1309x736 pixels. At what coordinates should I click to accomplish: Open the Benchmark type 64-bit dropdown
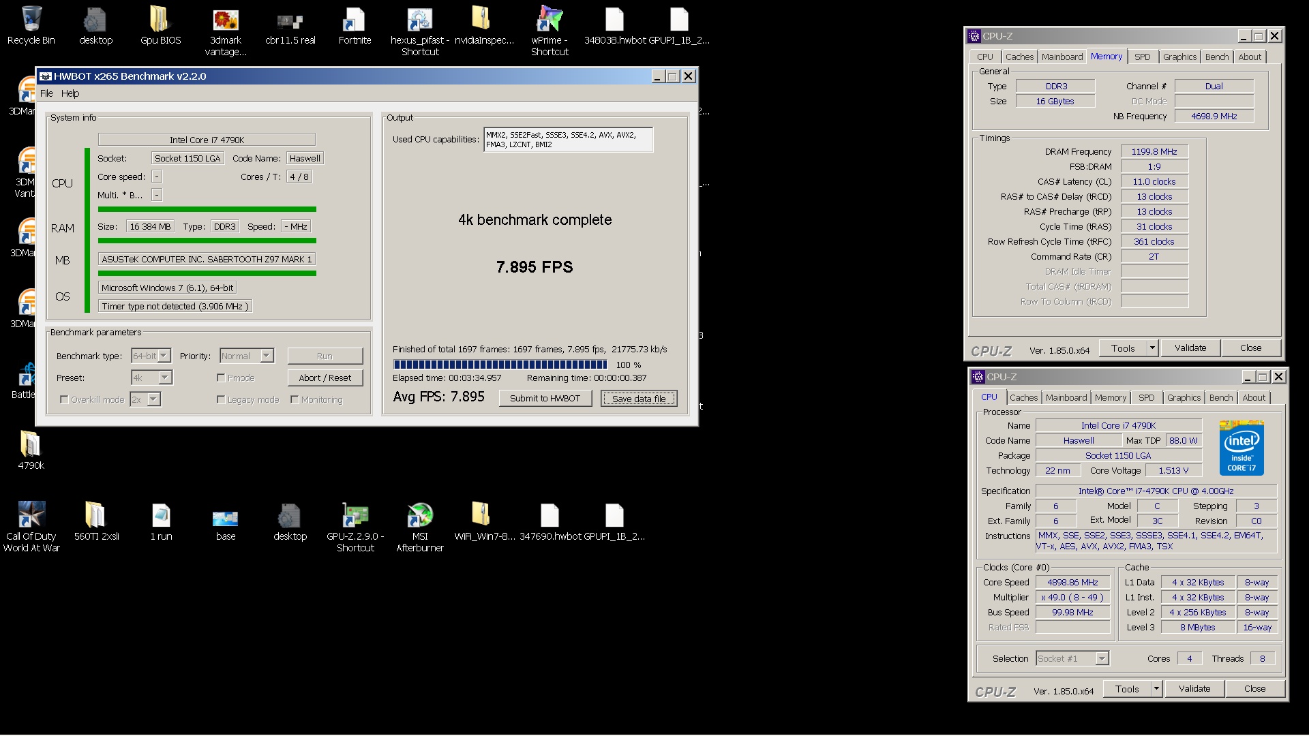(x=151, y=356)
